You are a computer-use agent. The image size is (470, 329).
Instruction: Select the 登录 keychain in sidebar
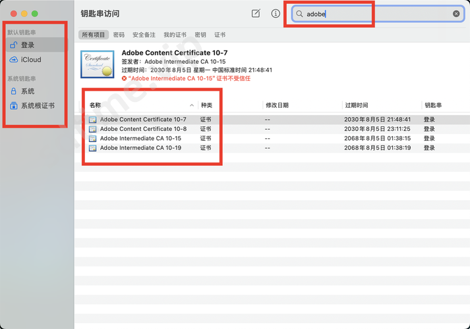pyautogui.click(x=36, y=45)
